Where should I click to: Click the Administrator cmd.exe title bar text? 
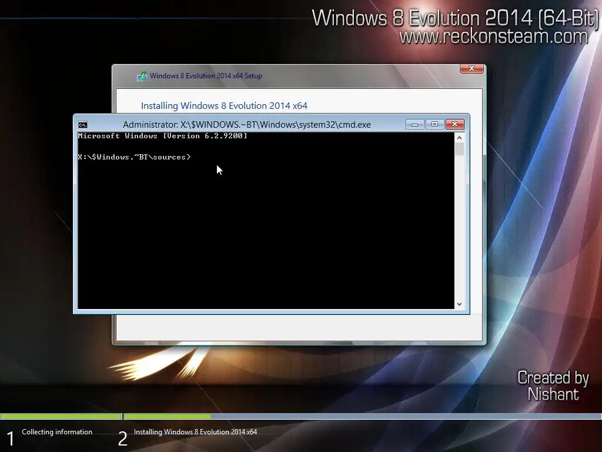pyautogui.click(x=246, y=125)
